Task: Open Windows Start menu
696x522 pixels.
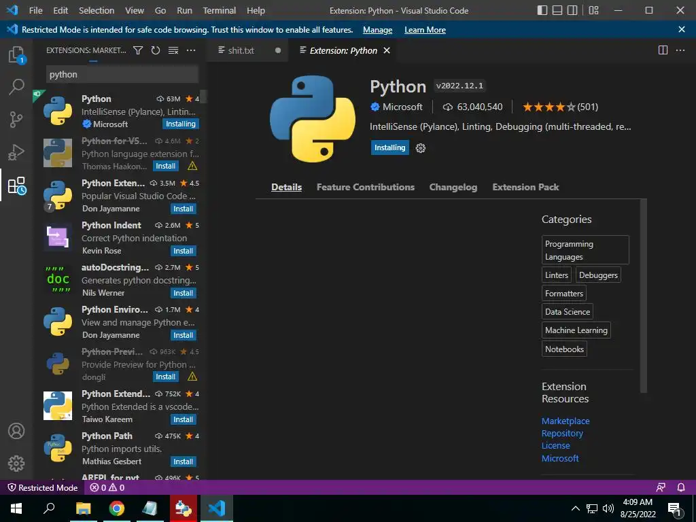Action: tap(16, 508)
